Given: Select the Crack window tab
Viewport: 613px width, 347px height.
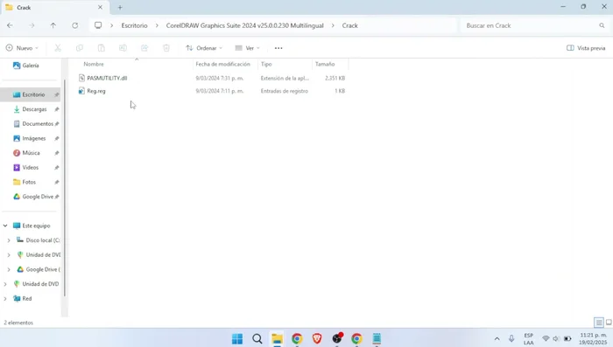Looking at the screenshot, I should pos(54,7).
